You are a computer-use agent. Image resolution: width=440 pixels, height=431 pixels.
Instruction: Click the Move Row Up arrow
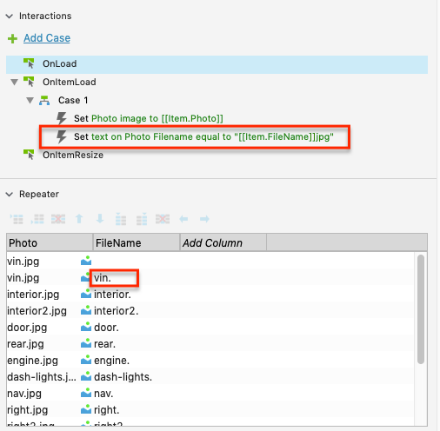(79, 219)
